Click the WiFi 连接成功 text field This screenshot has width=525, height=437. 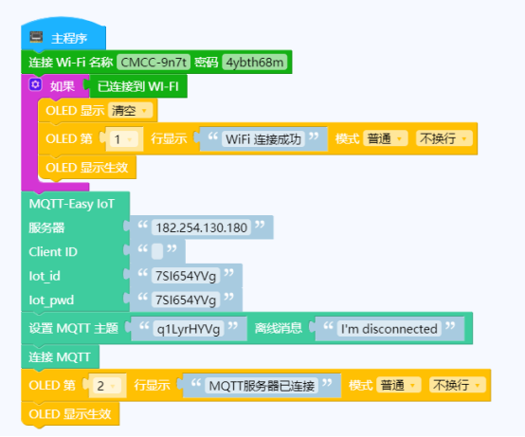263,139
